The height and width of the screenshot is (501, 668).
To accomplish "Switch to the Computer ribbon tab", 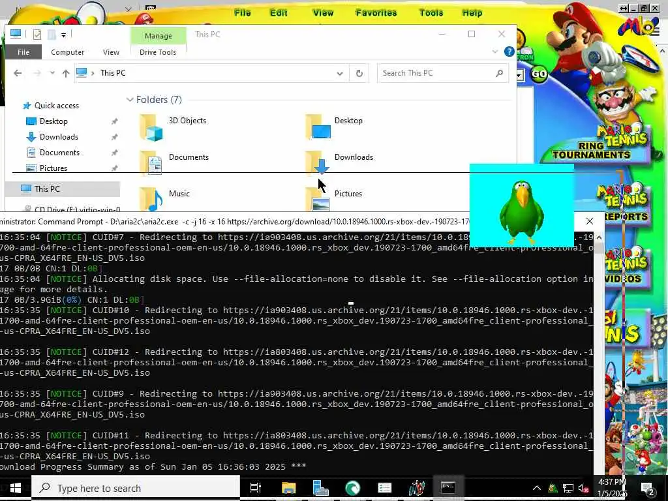I will pyautogui.click(x=67, y=52).
